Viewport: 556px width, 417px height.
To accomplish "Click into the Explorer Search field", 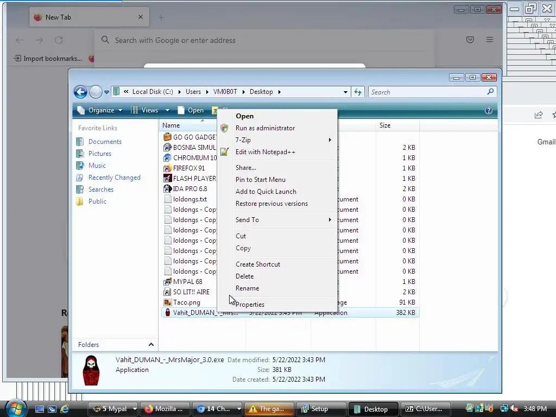I will click(427, 92).
